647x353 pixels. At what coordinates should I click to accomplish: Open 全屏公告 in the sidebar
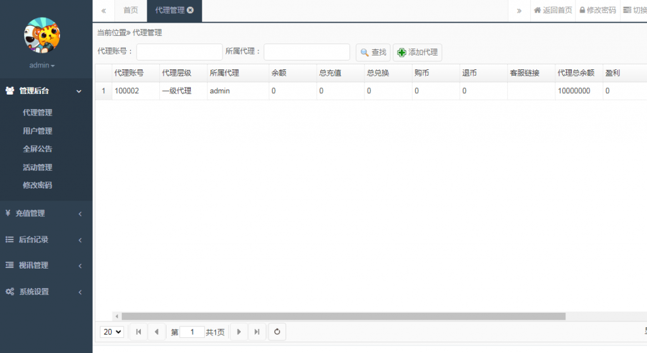coord(37,149)
